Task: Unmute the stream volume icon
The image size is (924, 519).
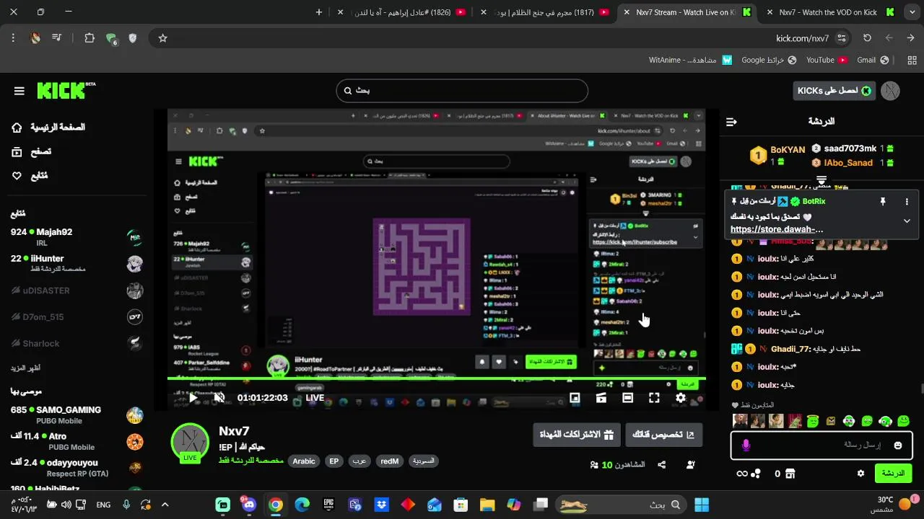Action: (219, 397)
